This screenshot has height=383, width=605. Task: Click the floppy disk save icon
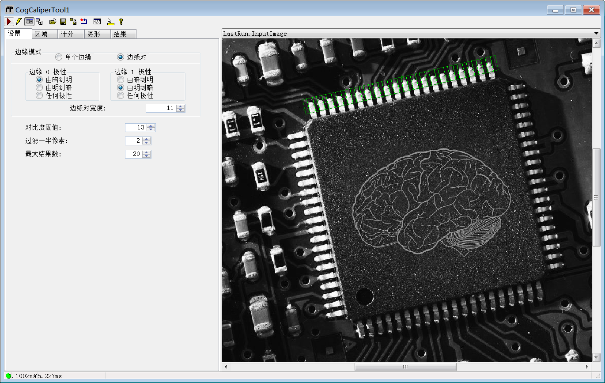[63, 21]
